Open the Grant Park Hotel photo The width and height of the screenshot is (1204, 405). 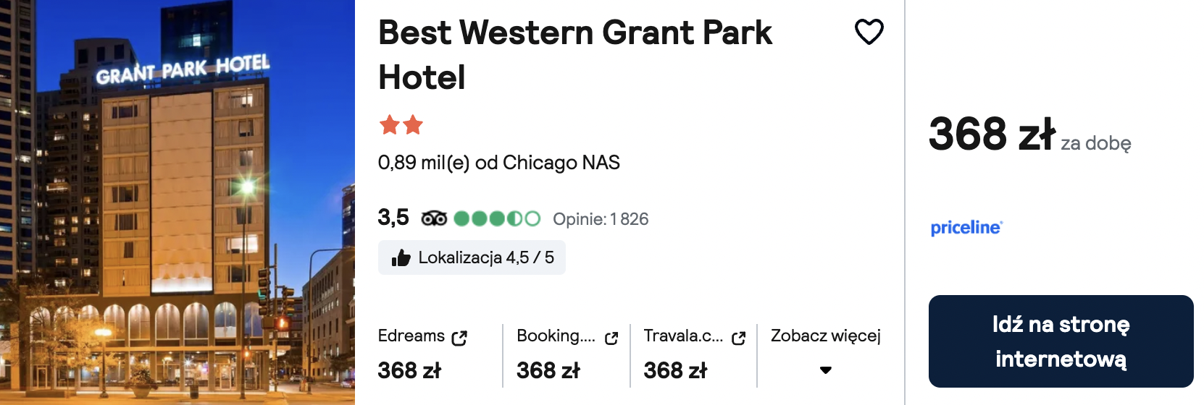pos(177,202)
